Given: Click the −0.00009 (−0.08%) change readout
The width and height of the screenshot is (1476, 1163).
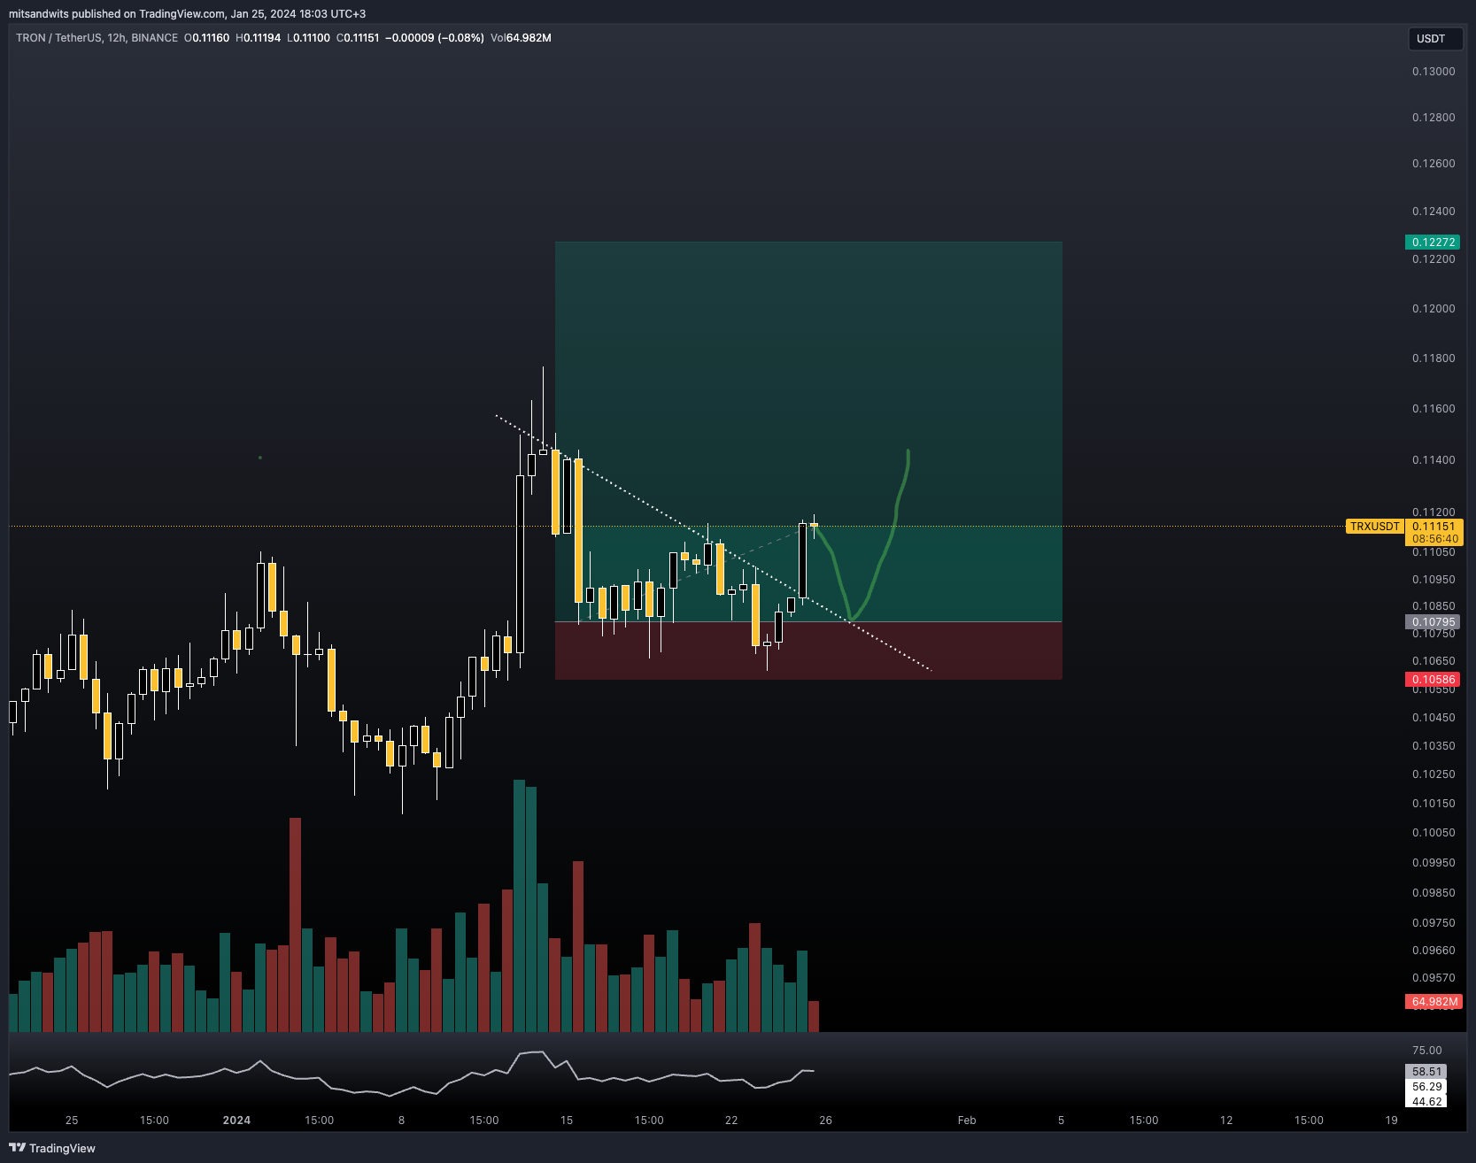Looking at the screenshot, I should pyautogui.click(x=435, y=38).
